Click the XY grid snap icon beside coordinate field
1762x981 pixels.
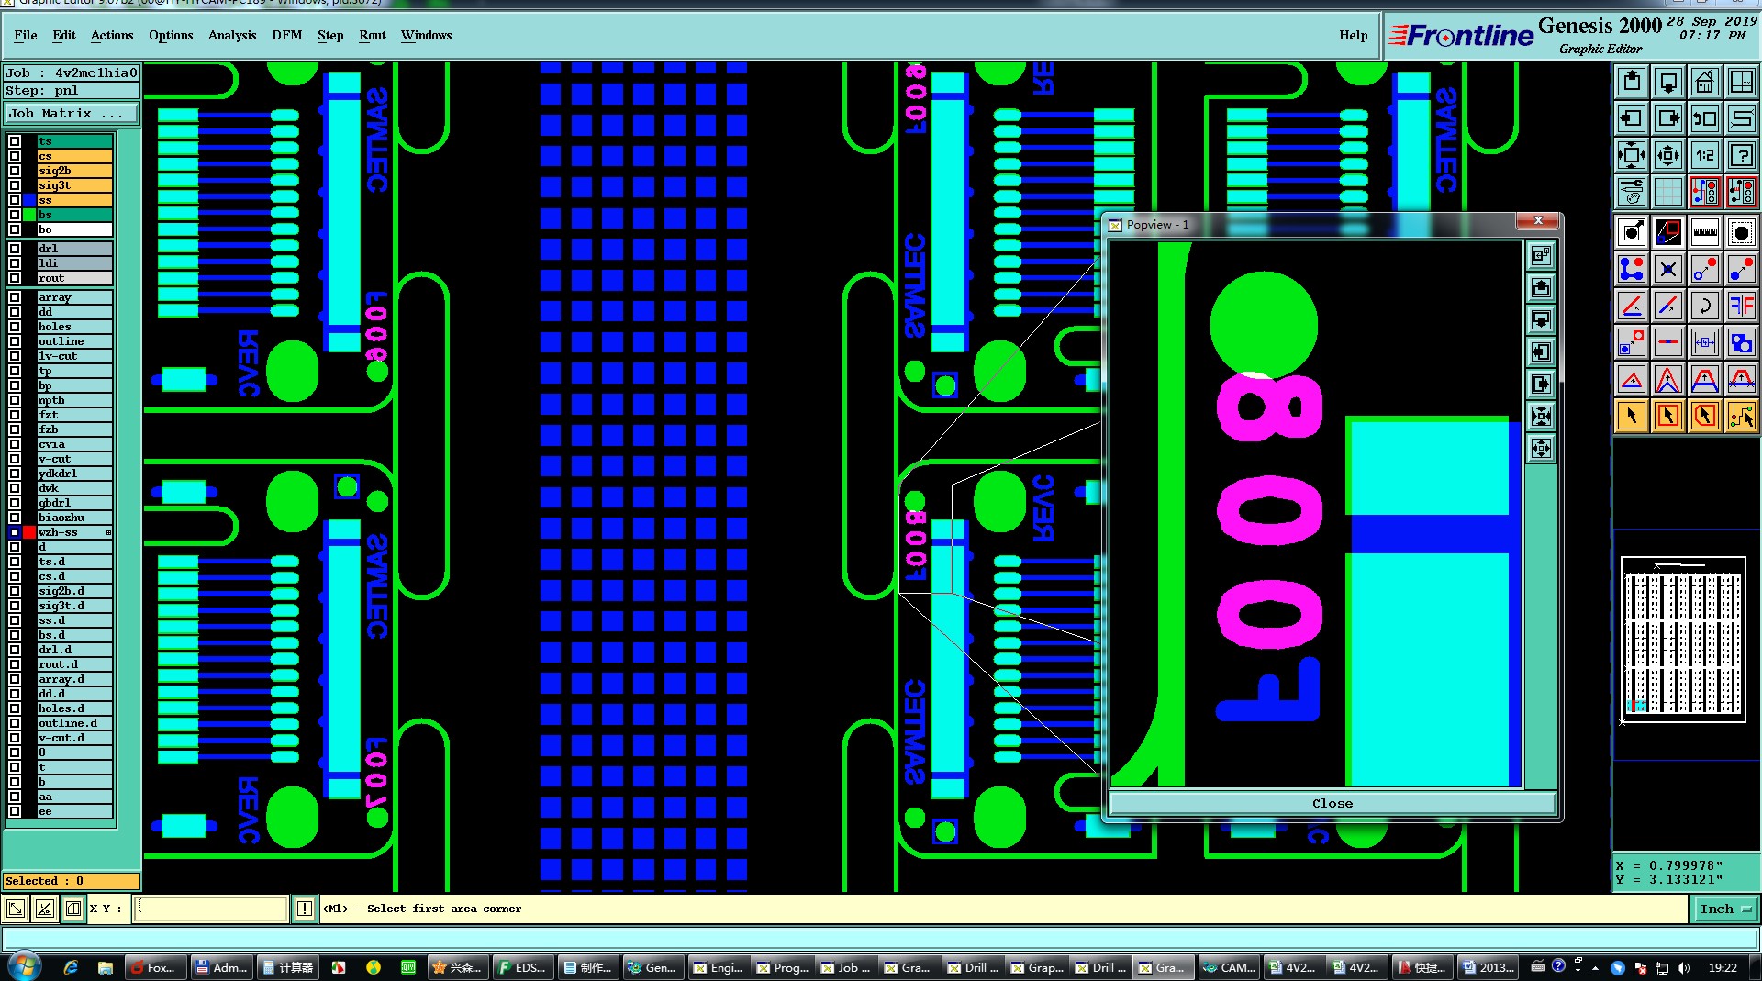pos(72,909)
